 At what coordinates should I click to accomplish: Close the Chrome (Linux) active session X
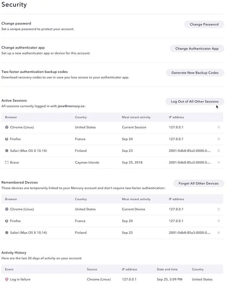(x=219, y=127)
